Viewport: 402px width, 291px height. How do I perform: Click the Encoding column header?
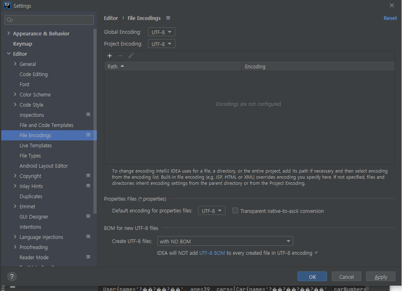(x=318, y=66)
